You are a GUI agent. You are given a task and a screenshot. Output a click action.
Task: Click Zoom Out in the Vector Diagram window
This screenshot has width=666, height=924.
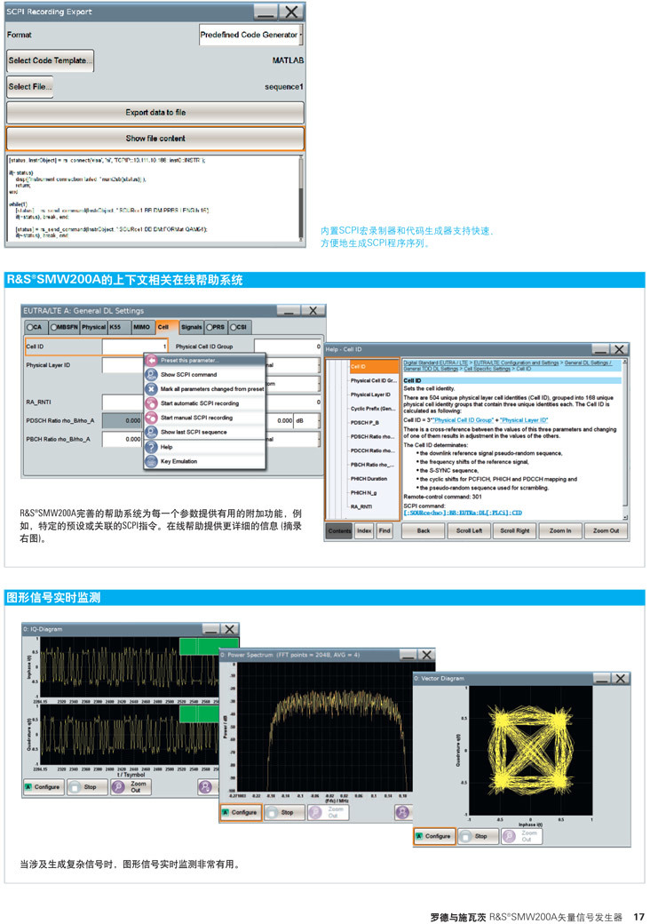tap(522, 836)
